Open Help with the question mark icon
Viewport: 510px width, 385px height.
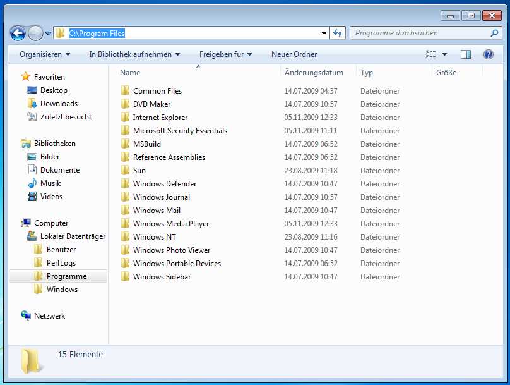tap(488, 54)
